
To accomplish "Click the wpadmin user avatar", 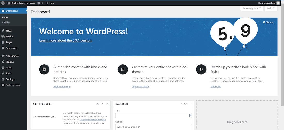I will coord(278,3).
